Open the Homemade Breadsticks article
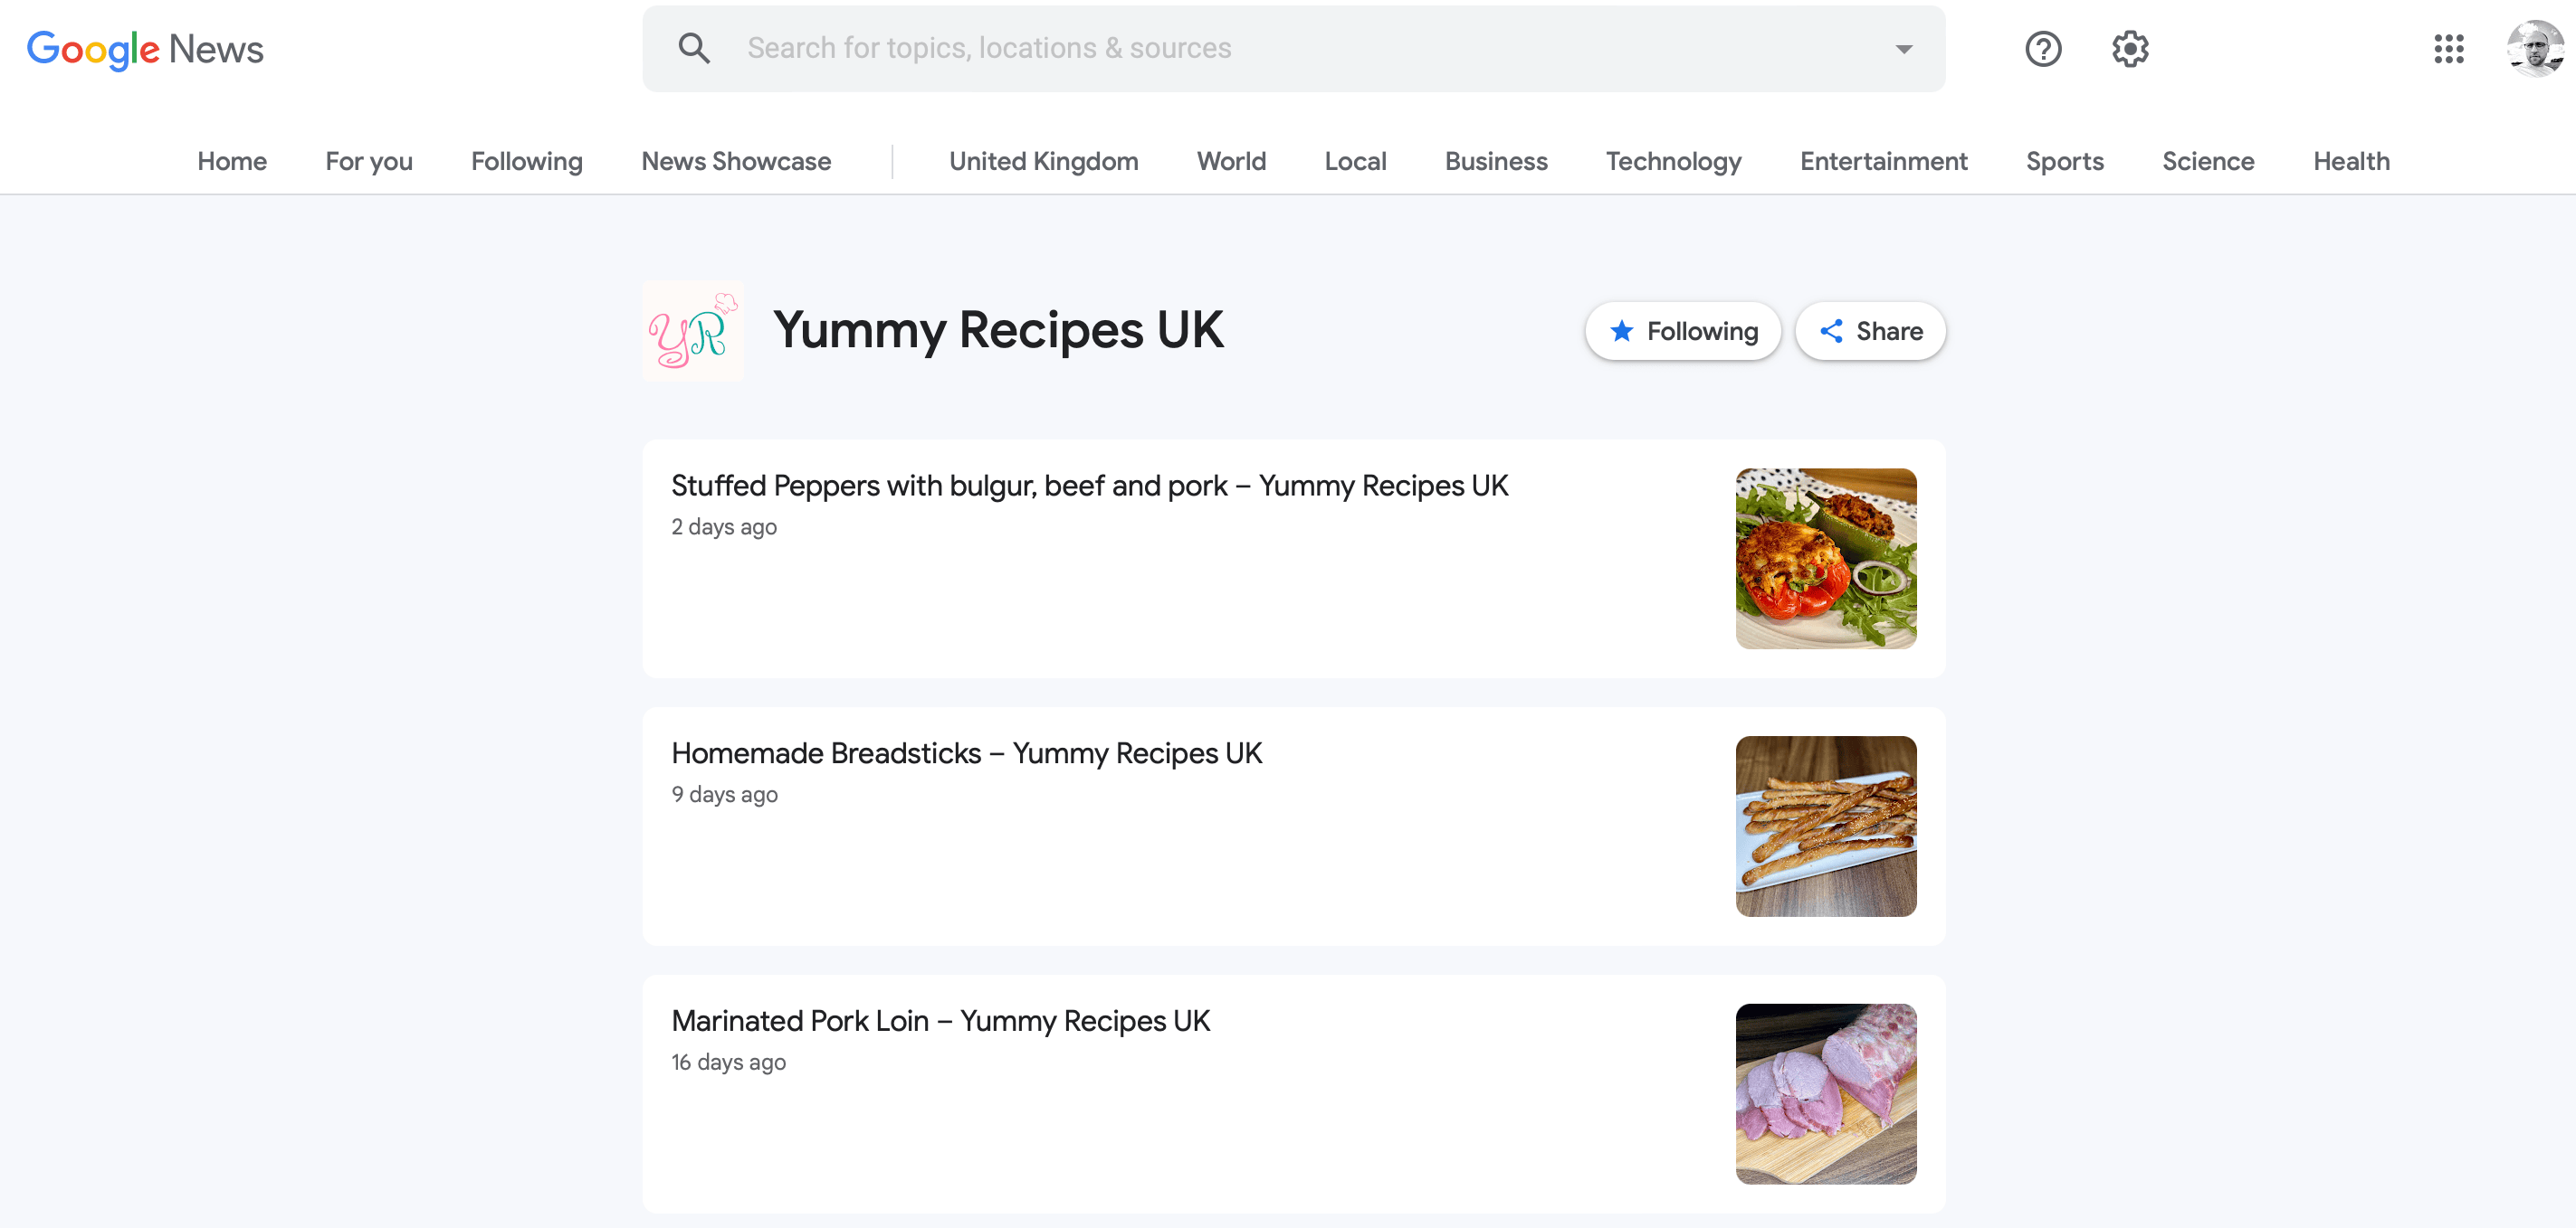The width and height of the screenshot is (2576, 1228). (x=966, y=753)
